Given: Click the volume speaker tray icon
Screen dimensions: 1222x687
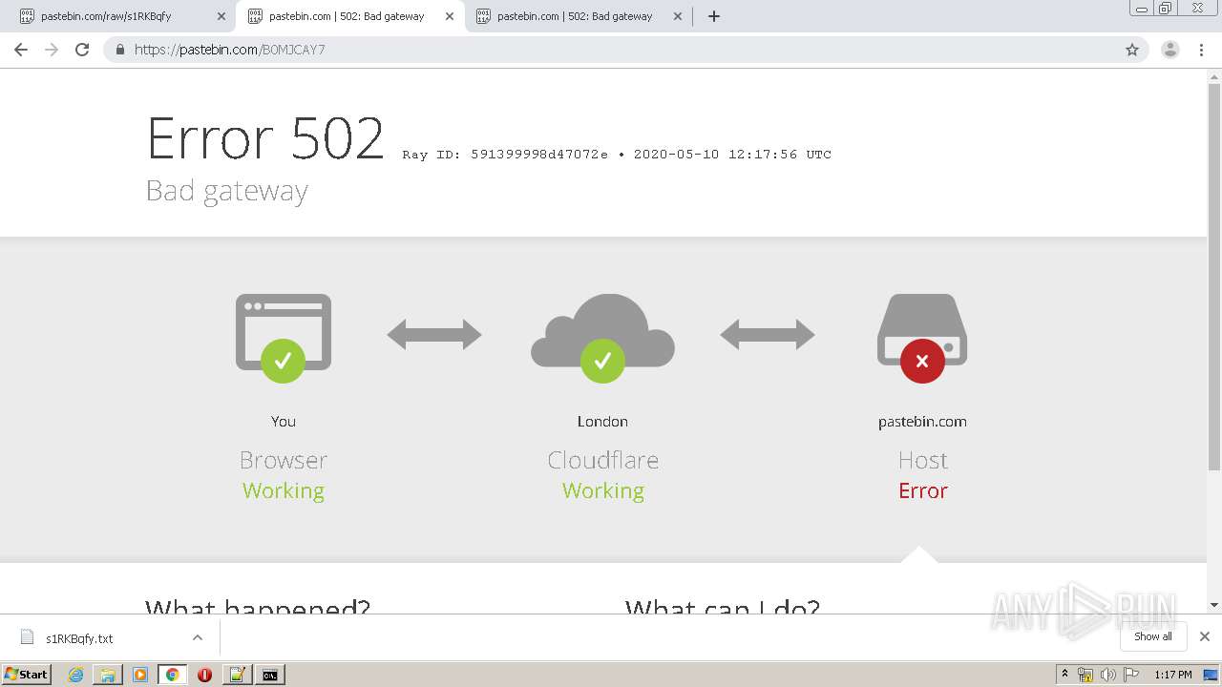Looking at the screenshot, I should tap(1107, 675).
